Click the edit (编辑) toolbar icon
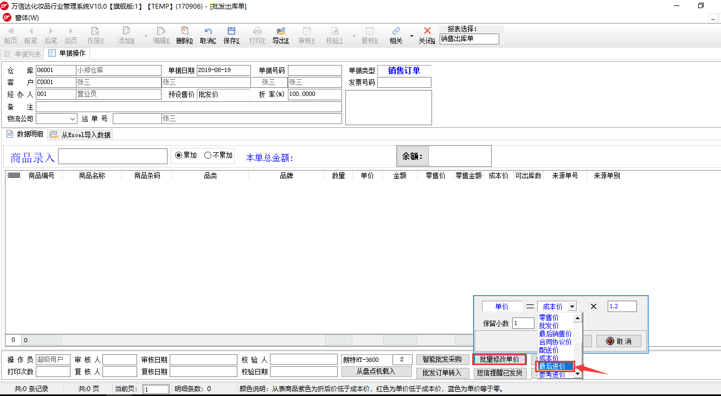Viewport: 721px width, 396px height. click(161, 36)
